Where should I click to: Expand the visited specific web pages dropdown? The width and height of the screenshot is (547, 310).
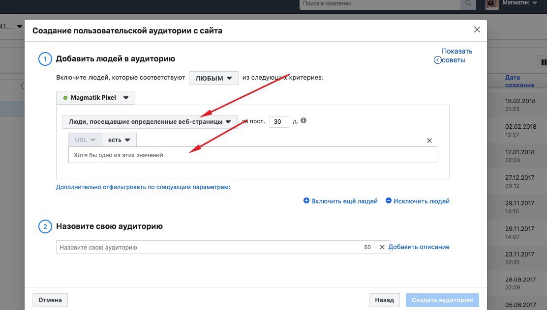(x=150, y=121)
